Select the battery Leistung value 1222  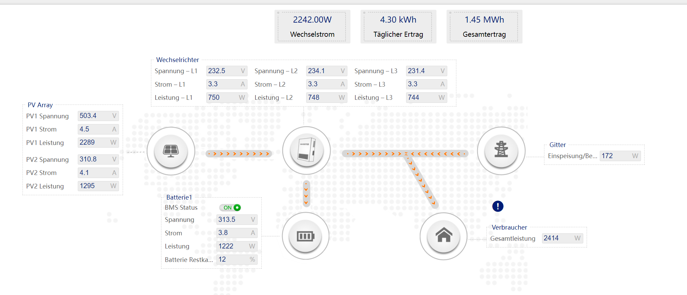[237, 246]
